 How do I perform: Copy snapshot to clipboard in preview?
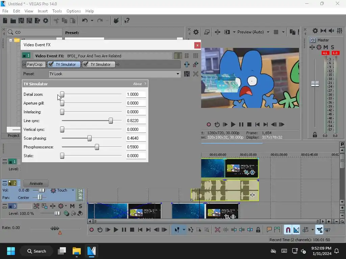pyautogui.click(x=292, y=32)
